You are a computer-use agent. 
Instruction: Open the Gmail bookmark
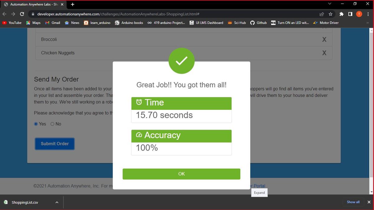click(53, 23)
